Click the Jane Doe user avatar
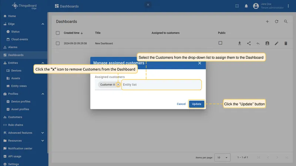296x166 pixels. tap(256, 6)
